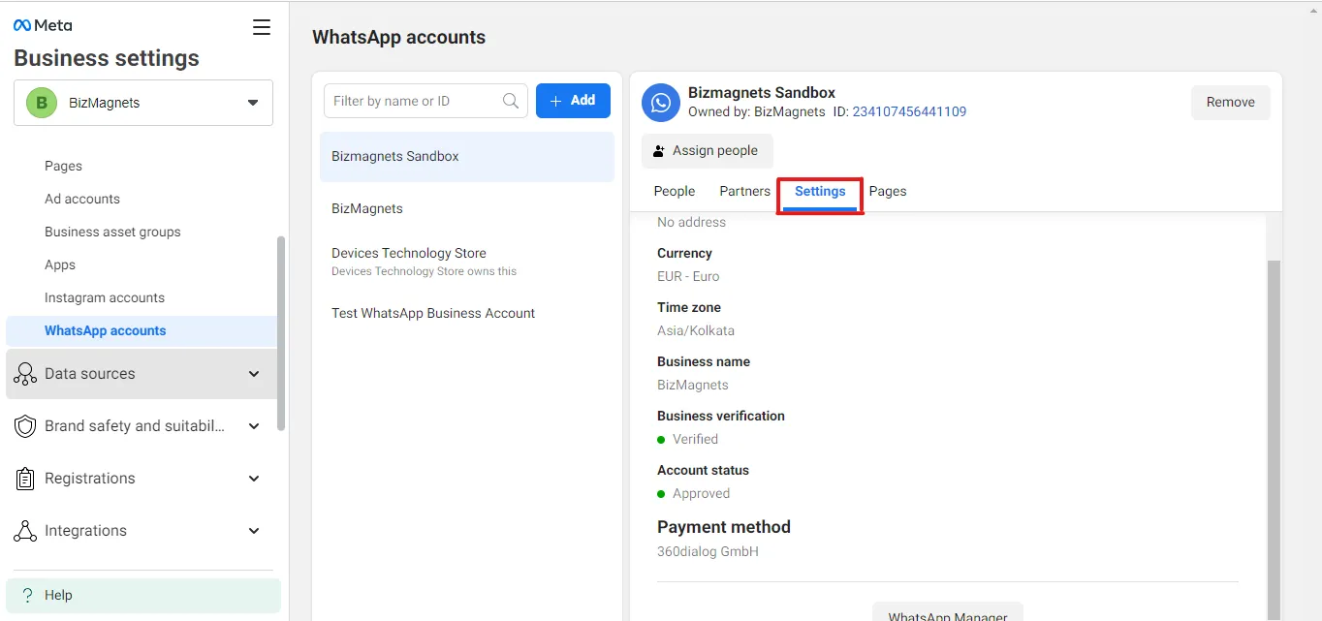
Task: Click the 'No address' value
Action: (691, 222)
